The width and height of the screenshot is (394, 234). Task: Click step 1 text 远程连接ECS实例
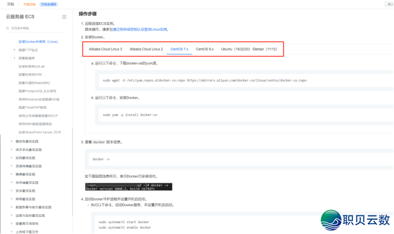pos(100,23)
